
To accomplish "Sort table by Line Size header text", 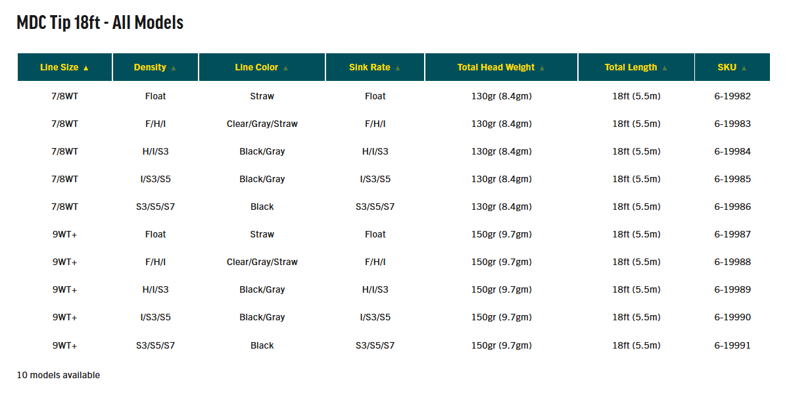I will (59, 67).
